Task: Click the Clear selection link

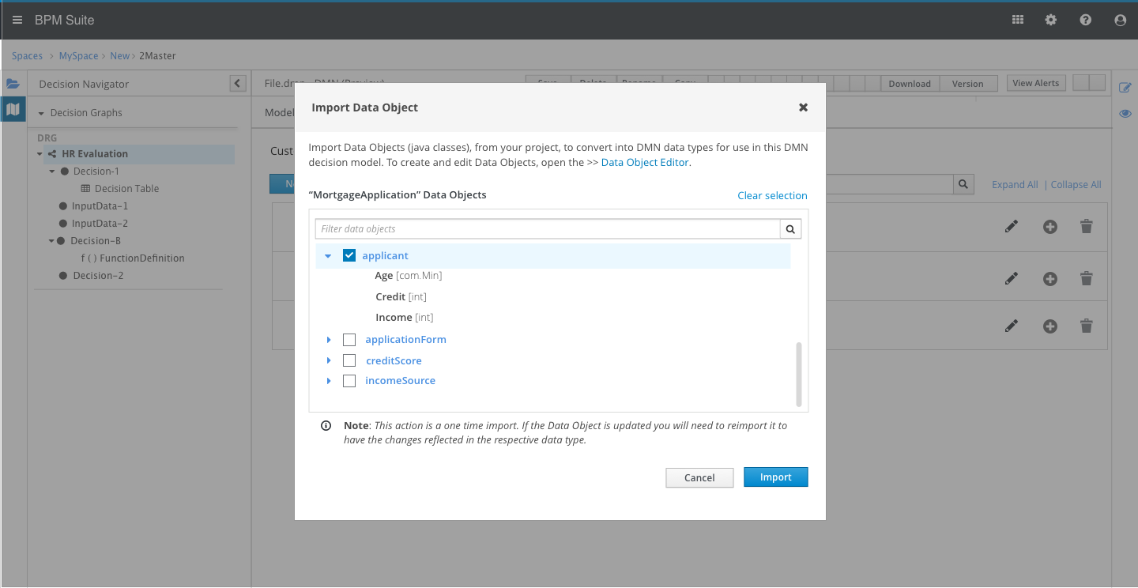Action: point(772,195)
